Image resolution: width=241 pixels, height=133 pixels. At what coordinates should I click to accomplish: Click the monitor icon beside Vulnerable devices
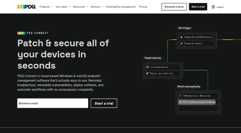(147, 67)
